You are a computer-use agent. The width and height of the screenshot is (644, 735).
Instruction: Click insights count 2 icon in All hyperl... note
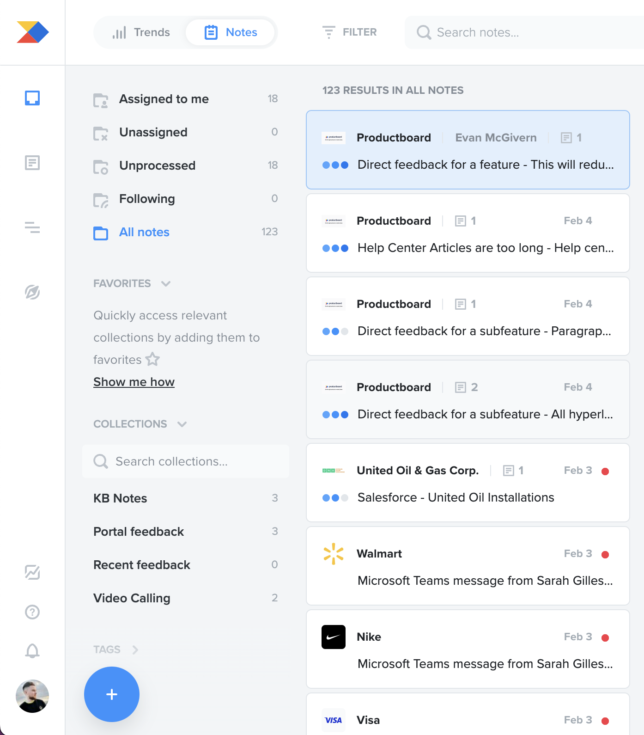(x=461, y=387)
